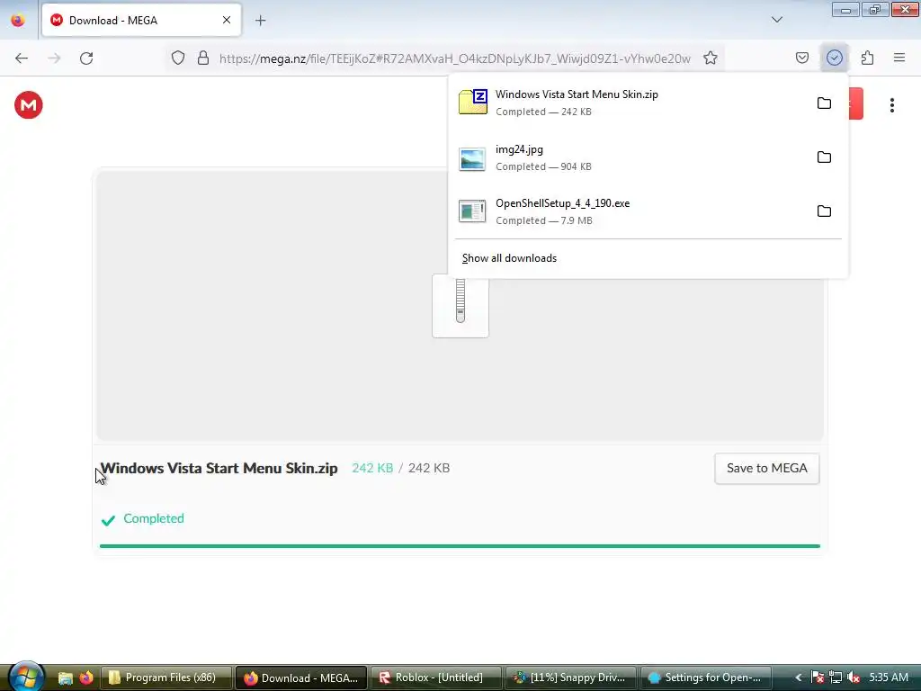
Task: Click Show all downloads
Action: (509, 258)
